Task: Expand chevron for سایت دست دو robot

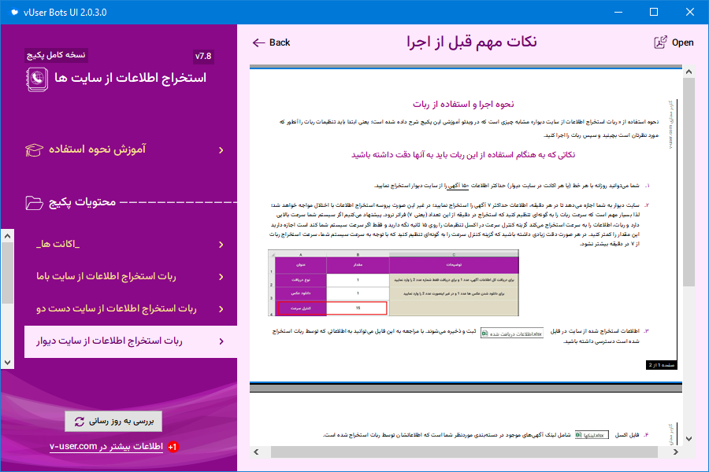Action: coord(221,309)
